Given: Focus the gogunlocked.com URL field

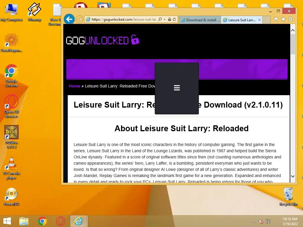Looking at the screenshot, I should coord(124,20).
